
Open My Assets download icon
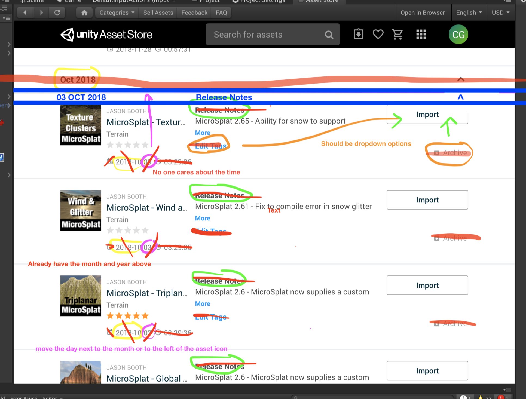[x=358, y=35]
